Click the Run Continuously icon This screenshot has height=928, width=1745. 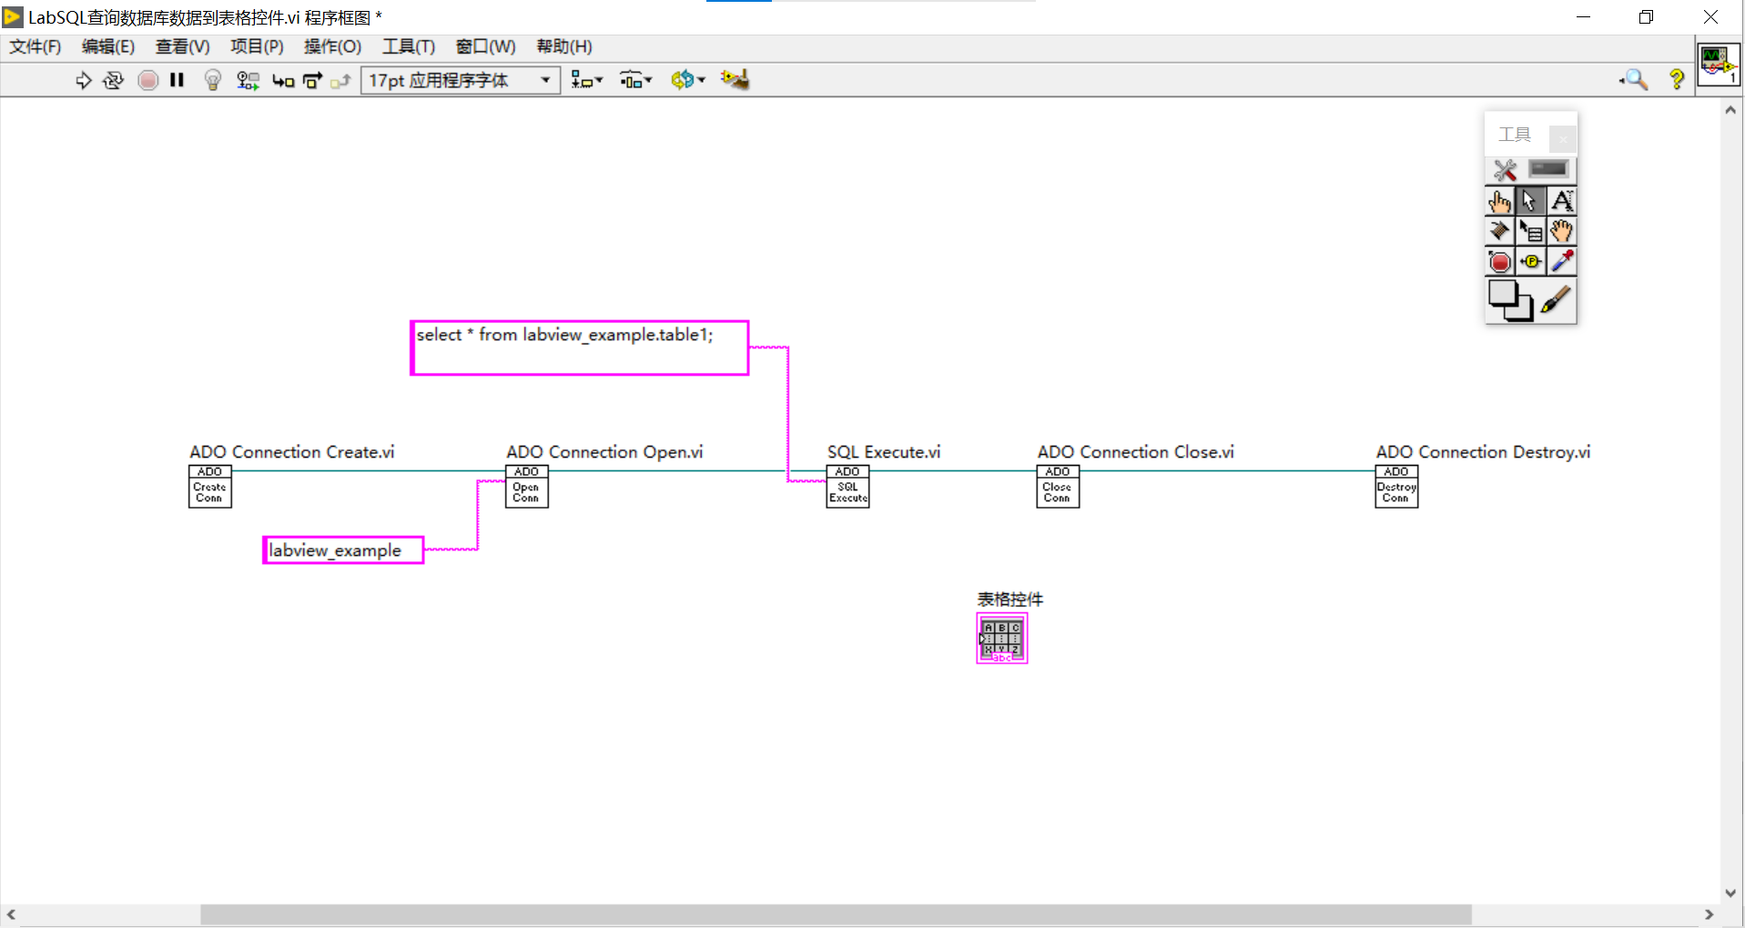tap(113, 80)
